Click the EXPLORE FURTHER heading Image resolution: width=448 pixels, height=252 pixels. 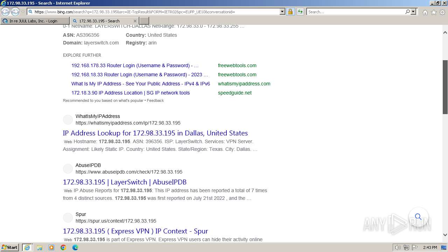[x=82, y=55]
